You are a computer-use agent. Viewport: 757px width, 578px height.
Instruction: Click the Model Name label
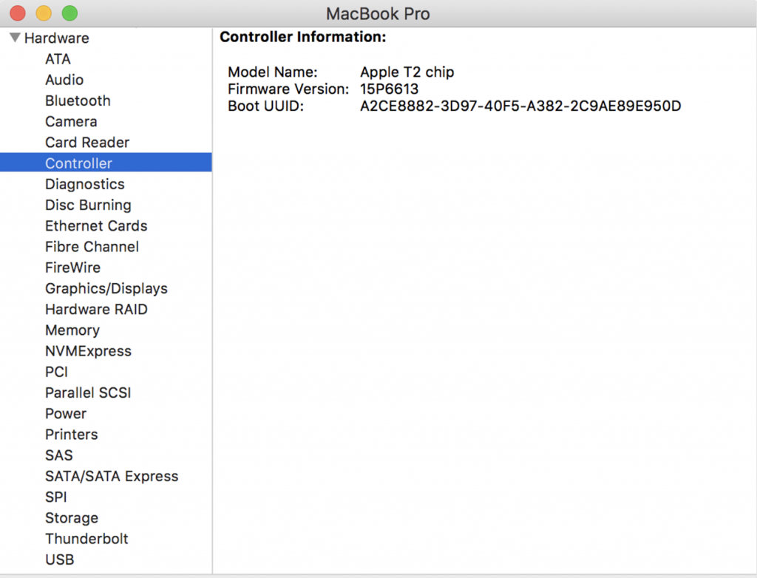(x=273, y=72)
